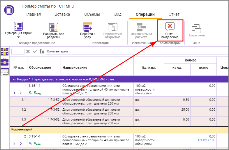The width and height of the screenshot is (229, 150).
Task: Switch to the Главная tab
Action: point(33,15)
